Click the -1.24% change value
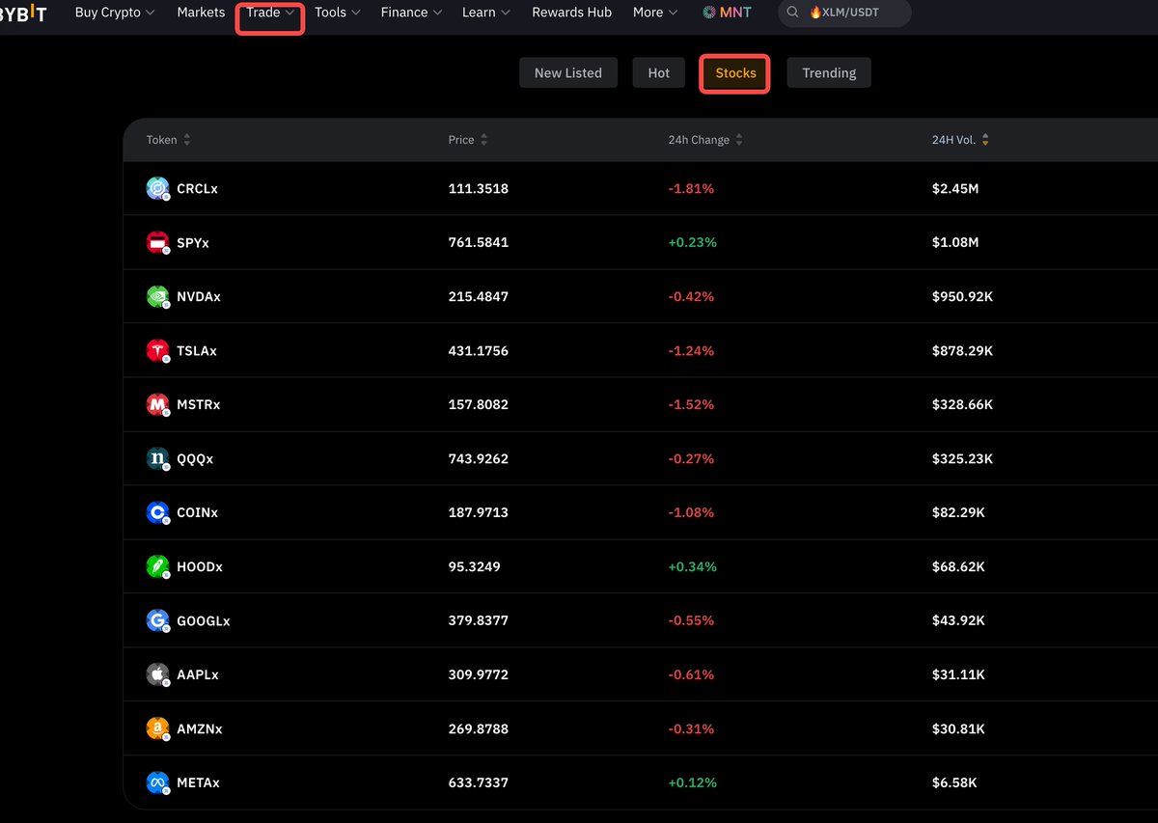The height and width of the screenshot is (823, 1158). (691, 351)
